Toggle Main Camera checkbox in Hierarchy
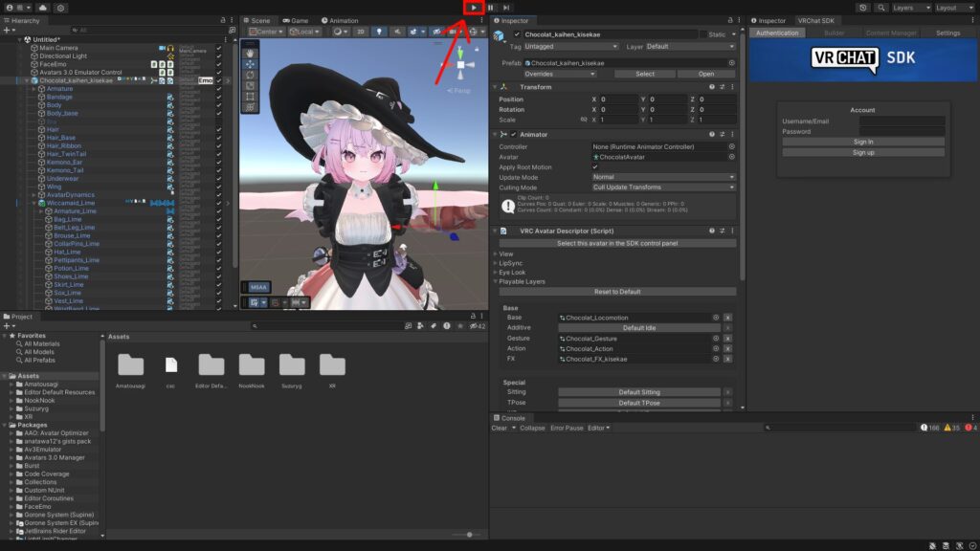Viewport: 980px width, 551px height. pos(219,47)
